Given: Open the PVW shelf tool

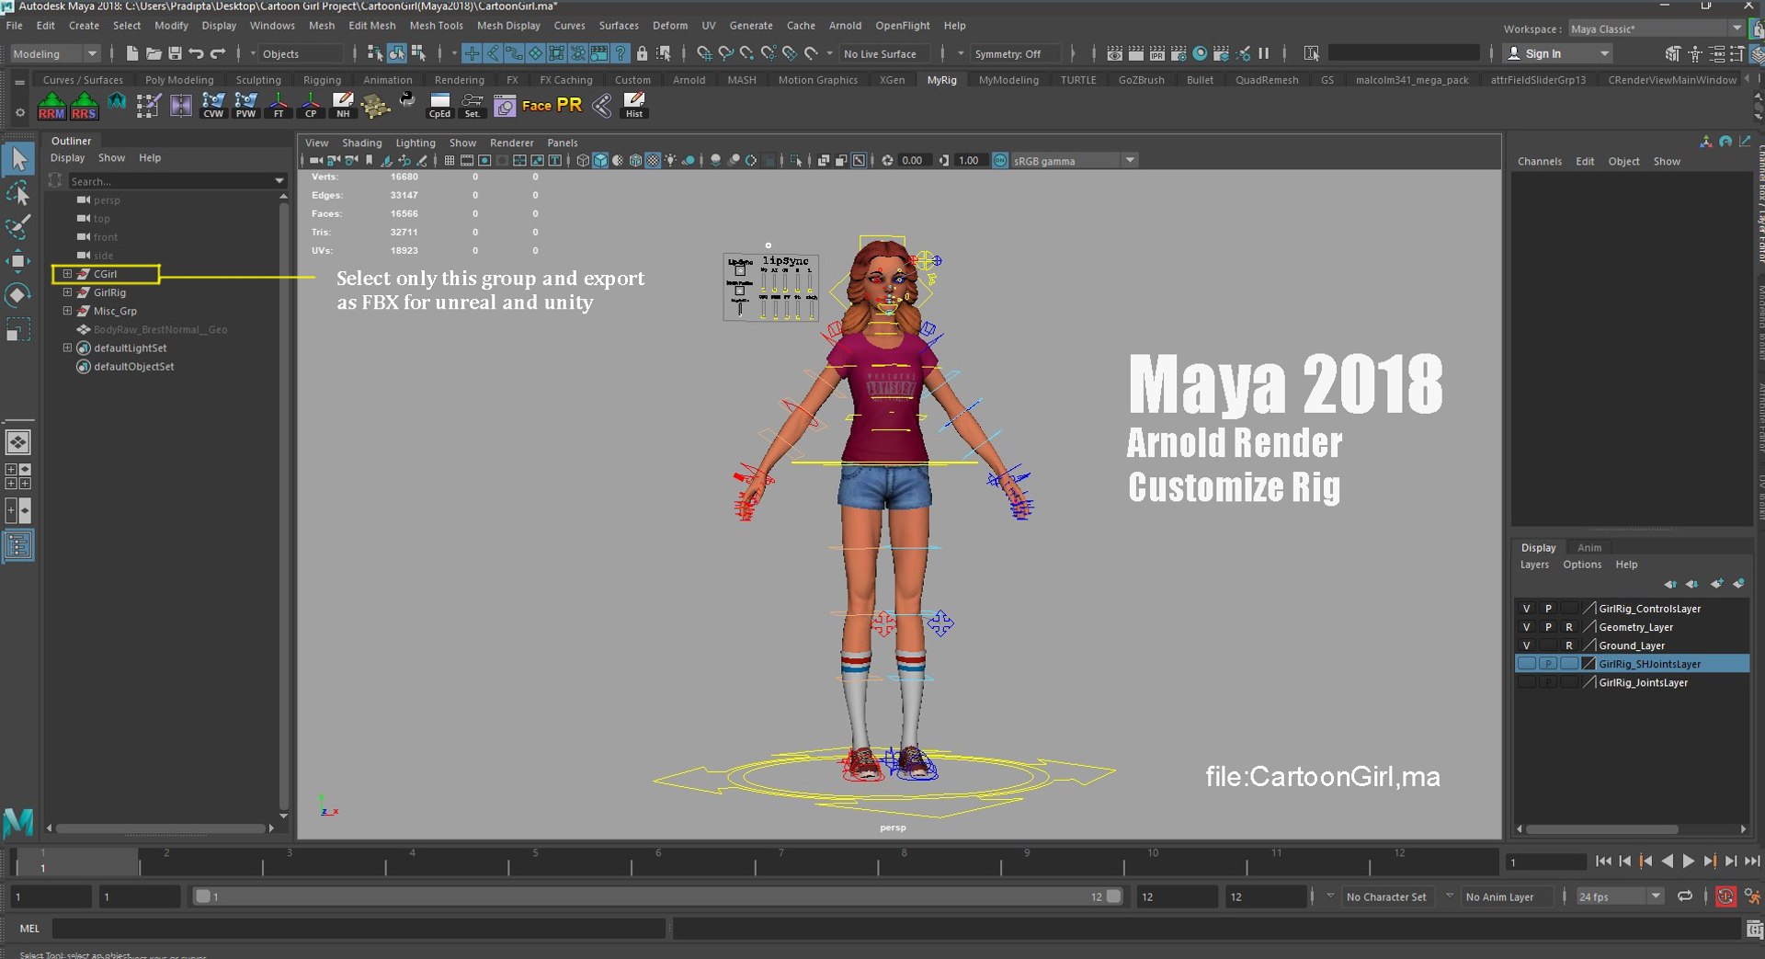Looking at the screenshot, I should [x=245, y=106].
